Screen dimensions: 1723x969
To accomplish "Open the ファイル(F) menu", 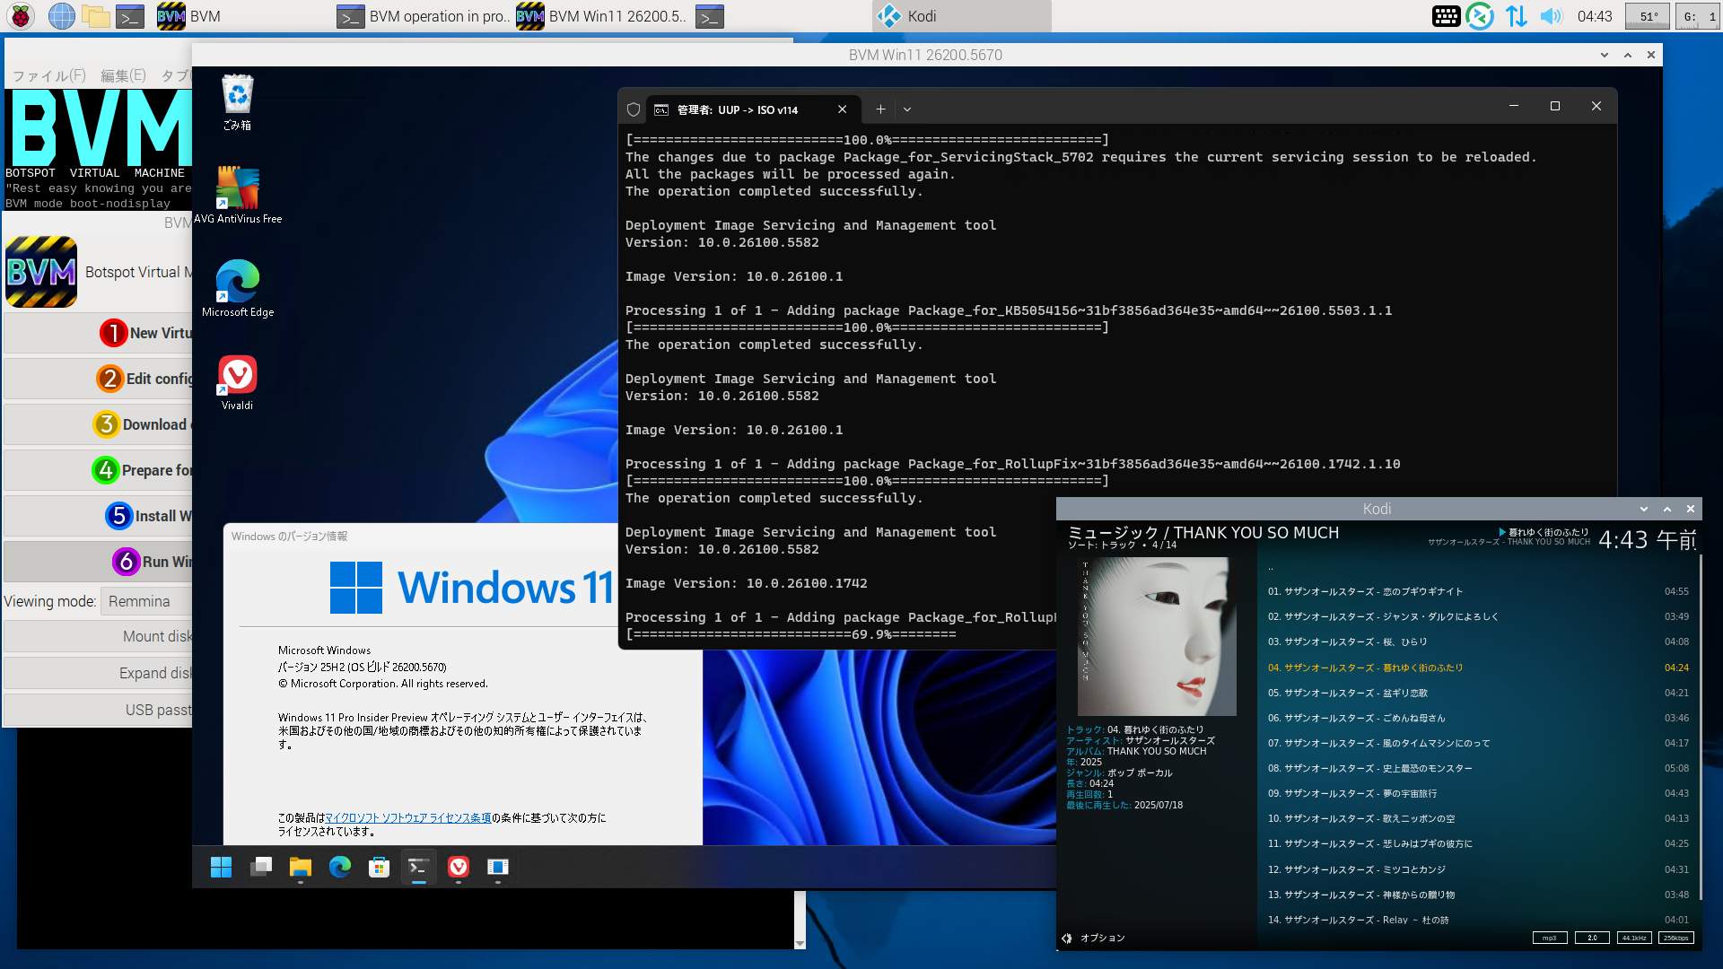I will coord(49,75).
